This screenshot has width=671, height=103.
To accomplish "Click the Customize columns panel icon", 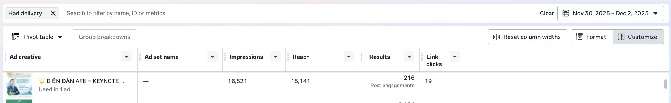I will tap(621, 37).
